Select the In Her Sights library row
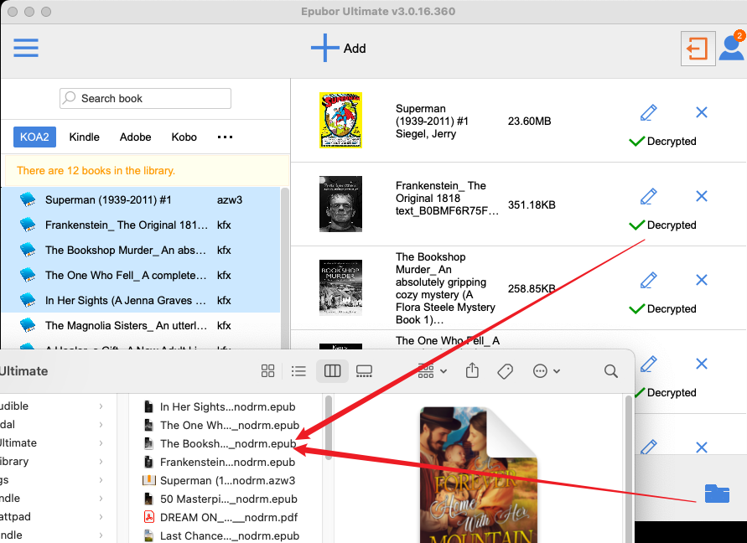Screen dimensions: 747x543 pos(141,301)
